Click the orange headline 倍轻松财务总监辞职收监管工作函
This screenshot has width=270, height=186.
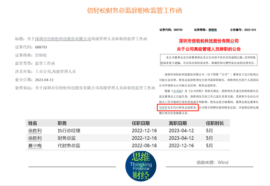(134, 11)
